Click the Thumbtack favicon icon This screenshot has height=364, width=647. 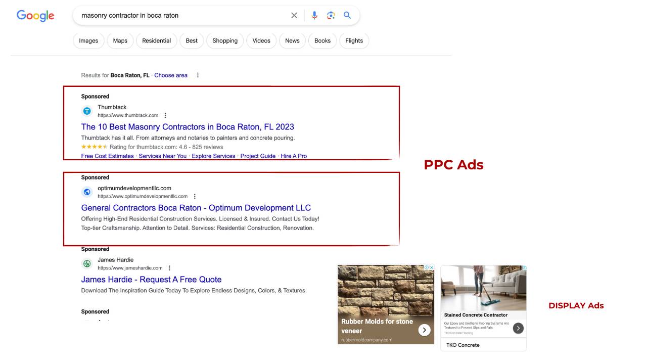(87, 111)
